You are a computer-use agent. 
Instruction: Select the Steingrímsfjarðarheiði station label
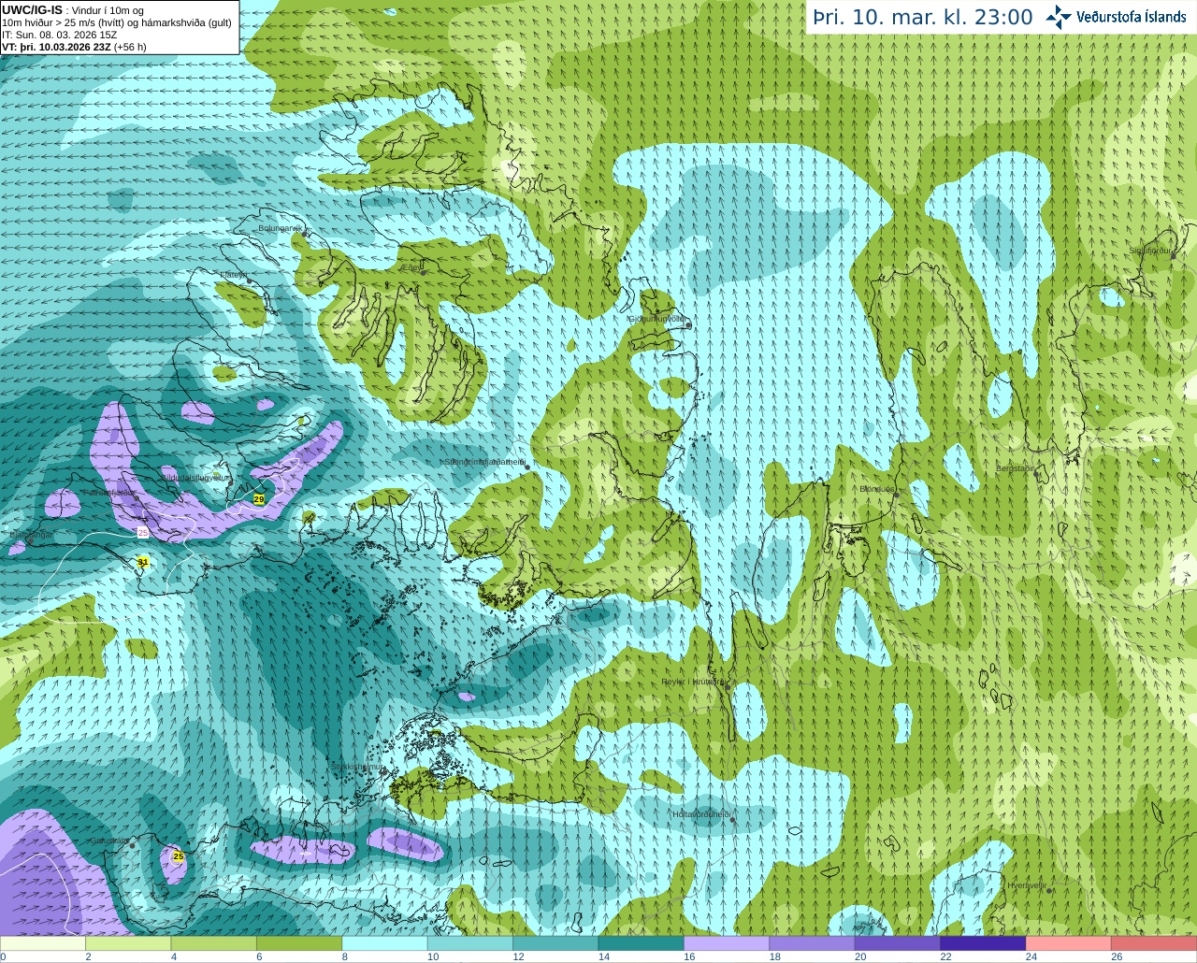click(x=483, y=462)
